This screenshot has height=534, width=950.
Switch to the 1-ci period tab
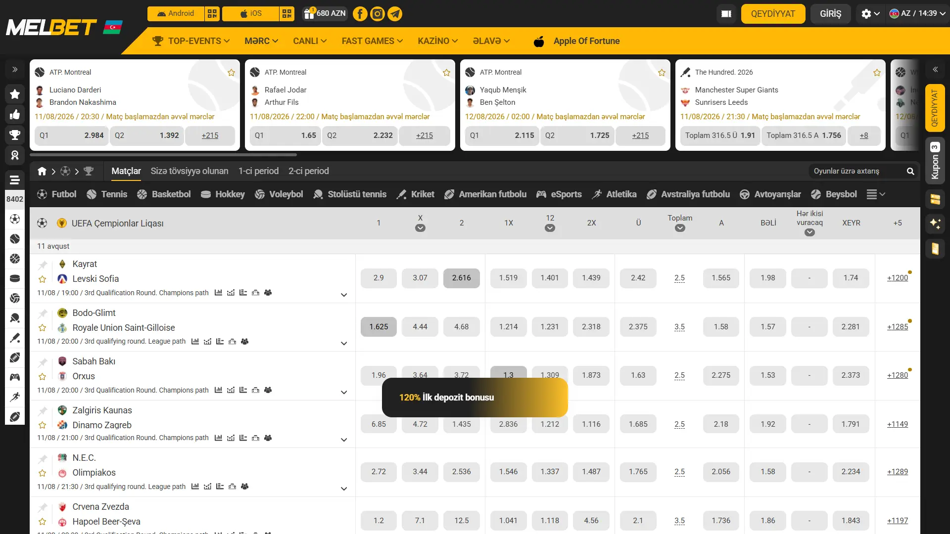(258, 171)
